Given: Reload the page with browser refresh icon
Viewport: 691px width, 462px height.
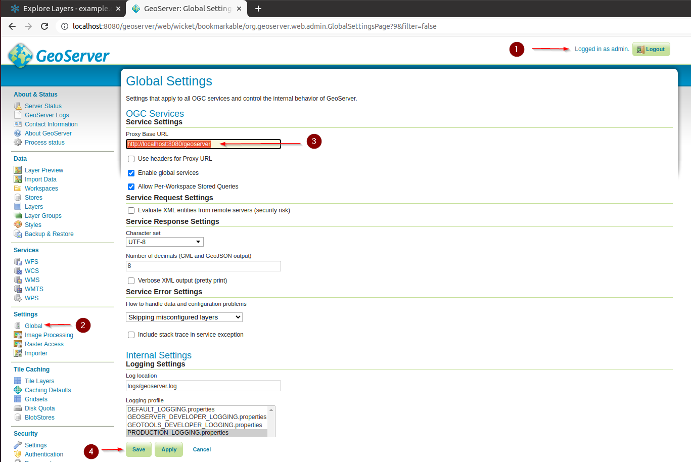Looking at the screenshot, I should pyautogui.click(x=44, y=26).
